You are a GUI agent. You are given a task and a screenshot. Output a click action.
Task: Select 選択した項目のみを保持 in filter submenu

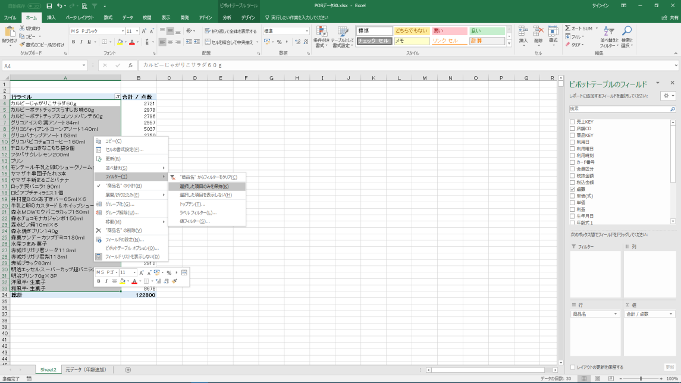tap(207, 186)
